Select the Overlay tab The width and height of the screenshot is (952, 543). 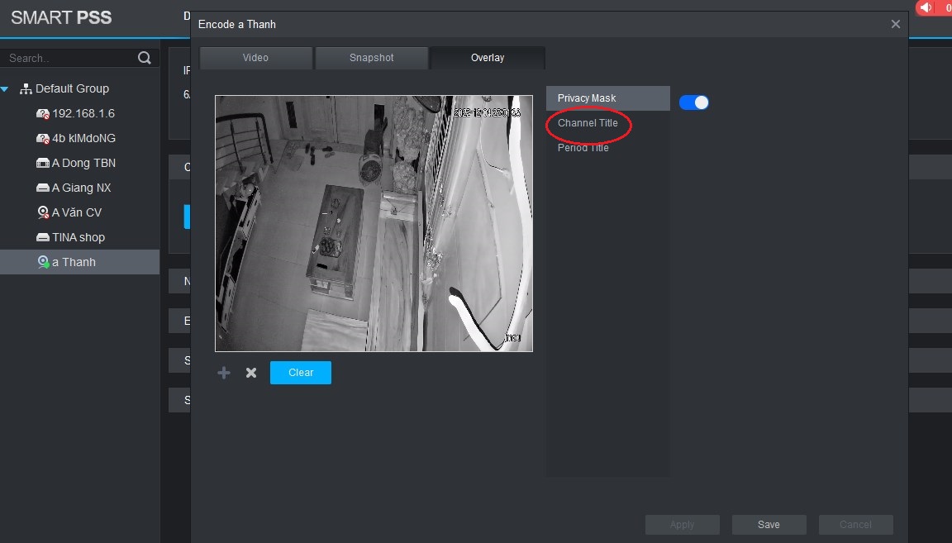[487, 58]
